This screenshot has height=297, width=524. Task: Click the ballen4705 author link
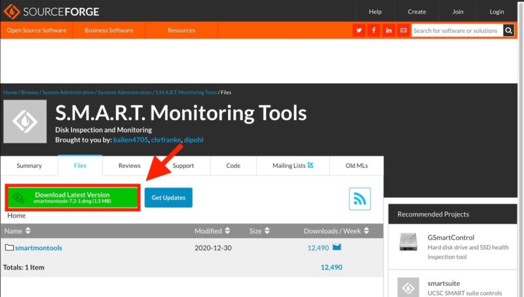point(130,140)
